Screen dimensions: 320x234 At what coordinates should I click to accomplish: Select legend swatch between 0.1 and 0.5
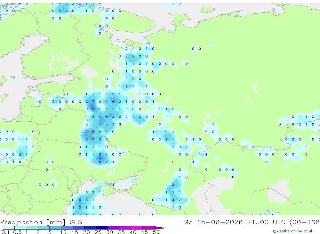pos(9,228)
